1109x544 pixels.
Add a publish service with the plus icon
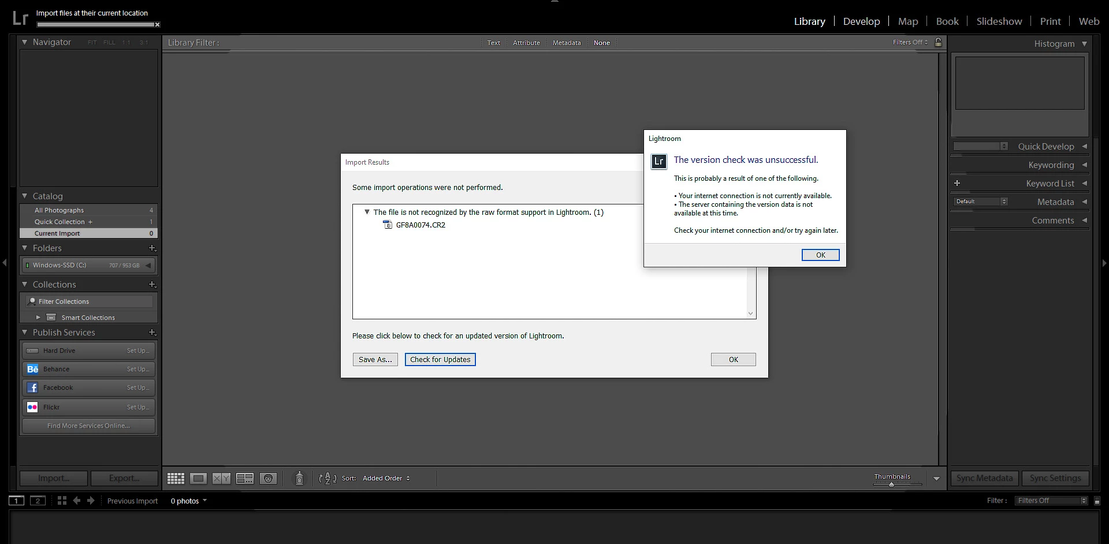(x=152, y=332)
